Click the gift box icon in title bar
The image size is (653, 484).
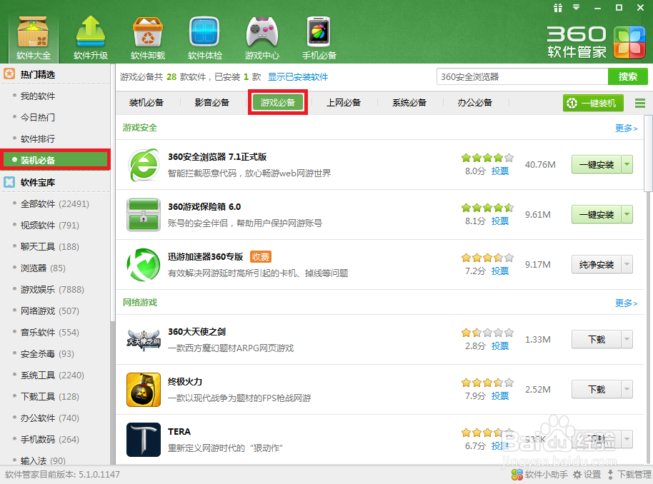click(558, 7)
